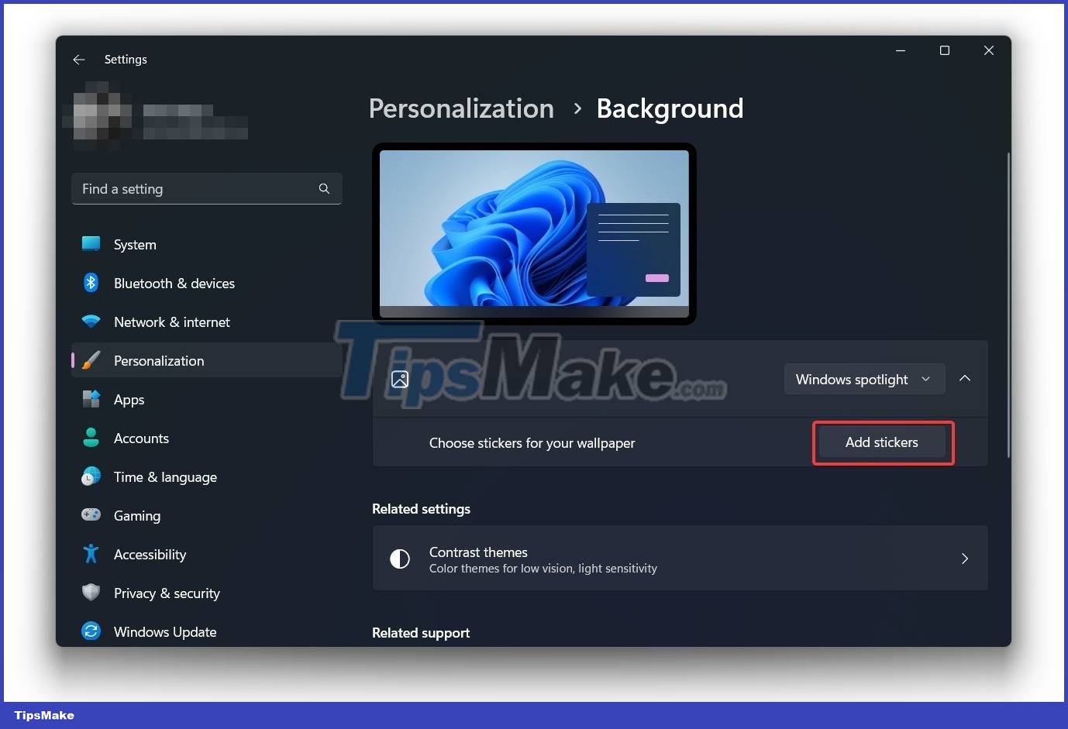Click the Windows Update sync icon

[91, 631]
